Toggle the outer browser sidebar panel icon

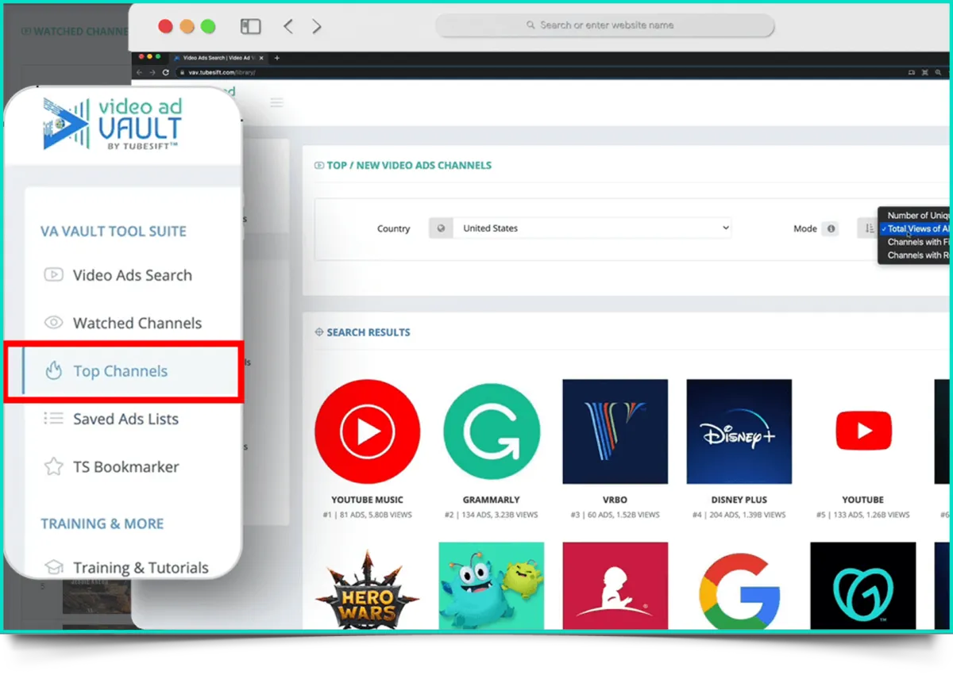251,26
